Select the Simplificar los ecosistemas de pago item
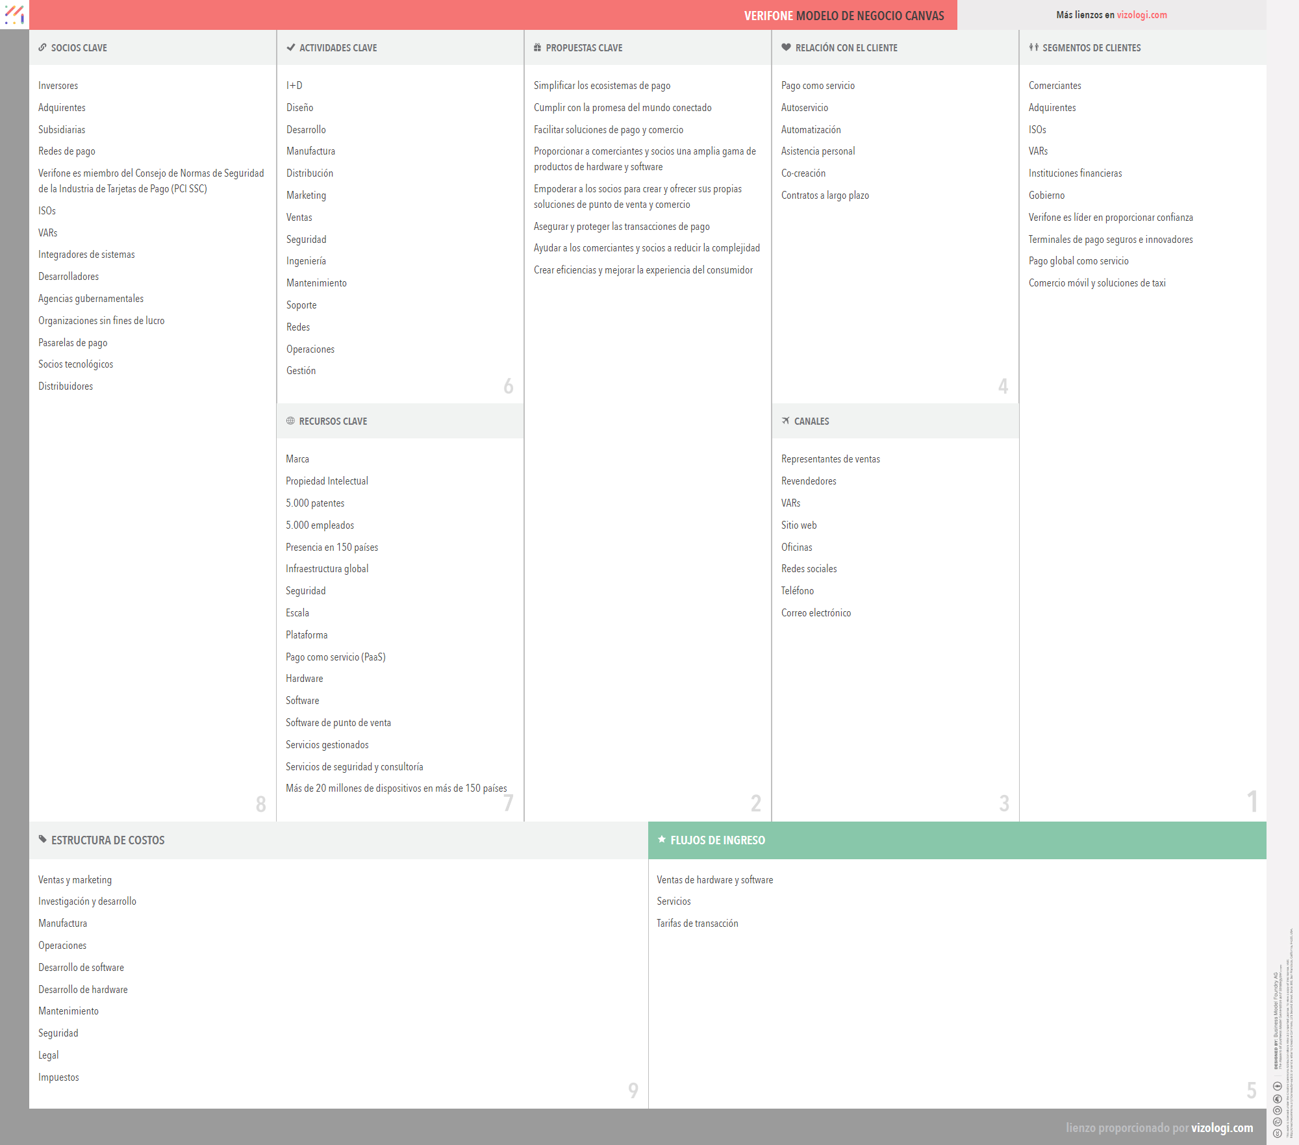 click(x=601, y=86)
